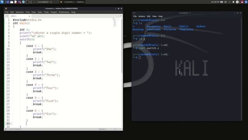Click the terminal prompt cursor block
This screenshot has width=248, height=140.
pyautogui.click(x=139, y=58)
